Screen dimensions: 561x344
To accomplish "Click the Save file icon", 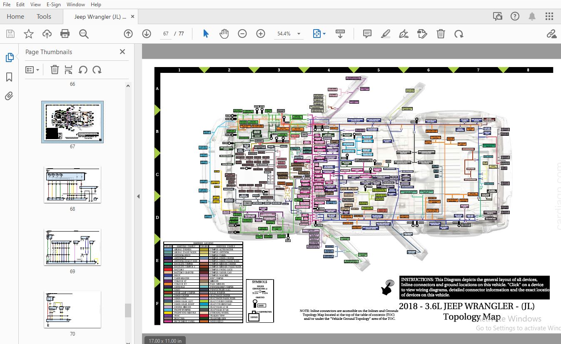I will point(10,34).
